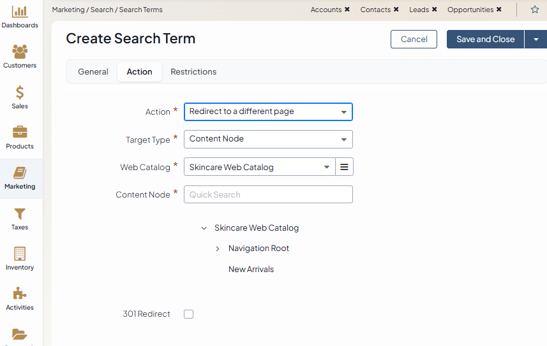Switch to the Restrictions tab
547x346 pixels.
point(193,72)
